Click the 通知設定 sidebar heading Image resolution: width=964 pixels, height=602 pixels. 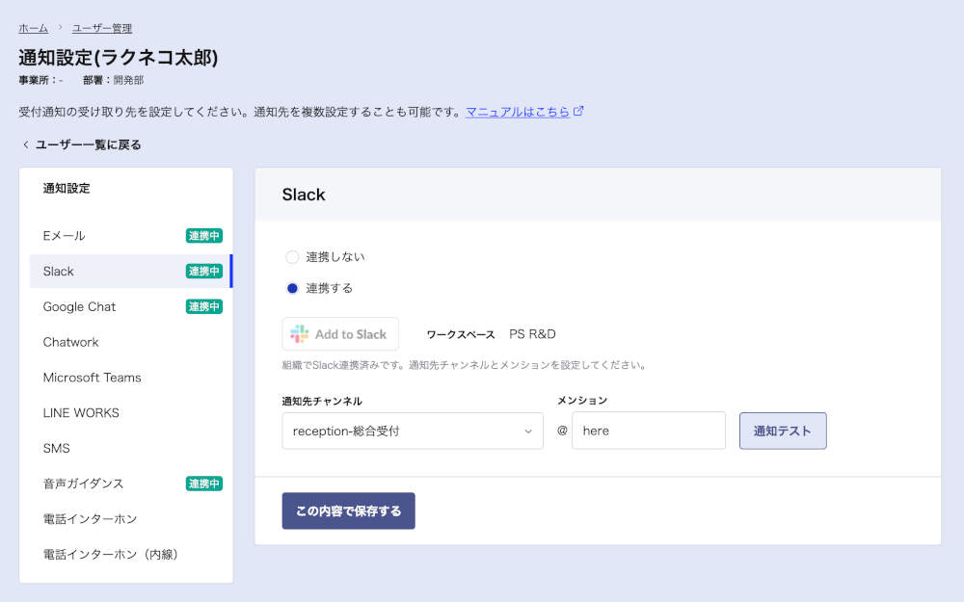67,189
